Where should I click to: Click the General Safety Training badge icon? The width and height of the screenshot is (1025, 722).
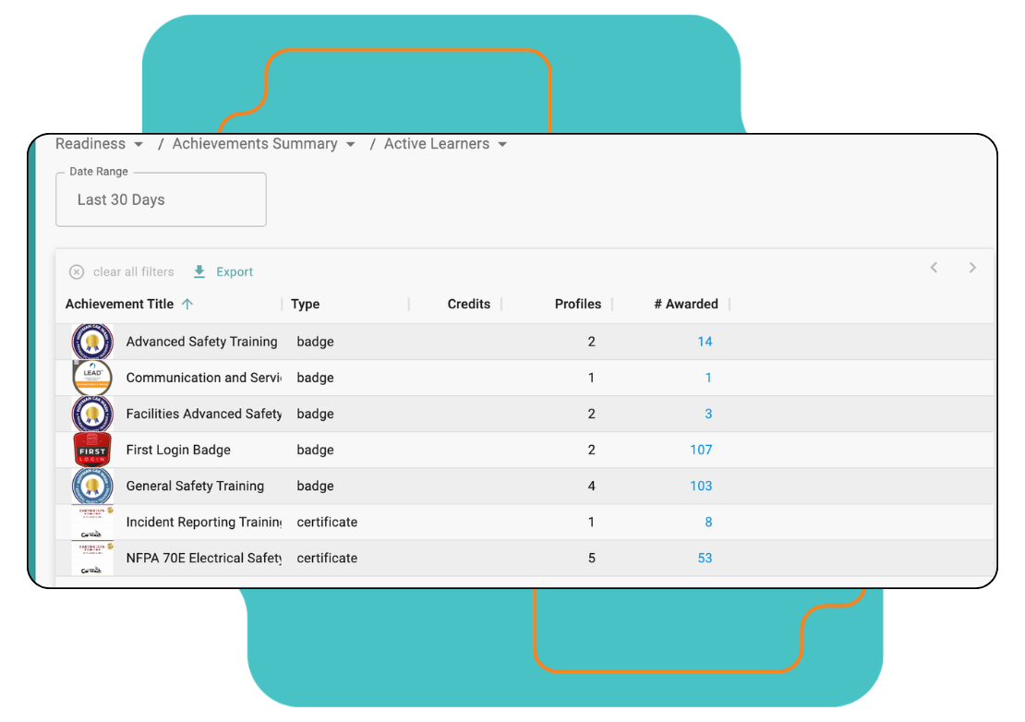(92, 486)
